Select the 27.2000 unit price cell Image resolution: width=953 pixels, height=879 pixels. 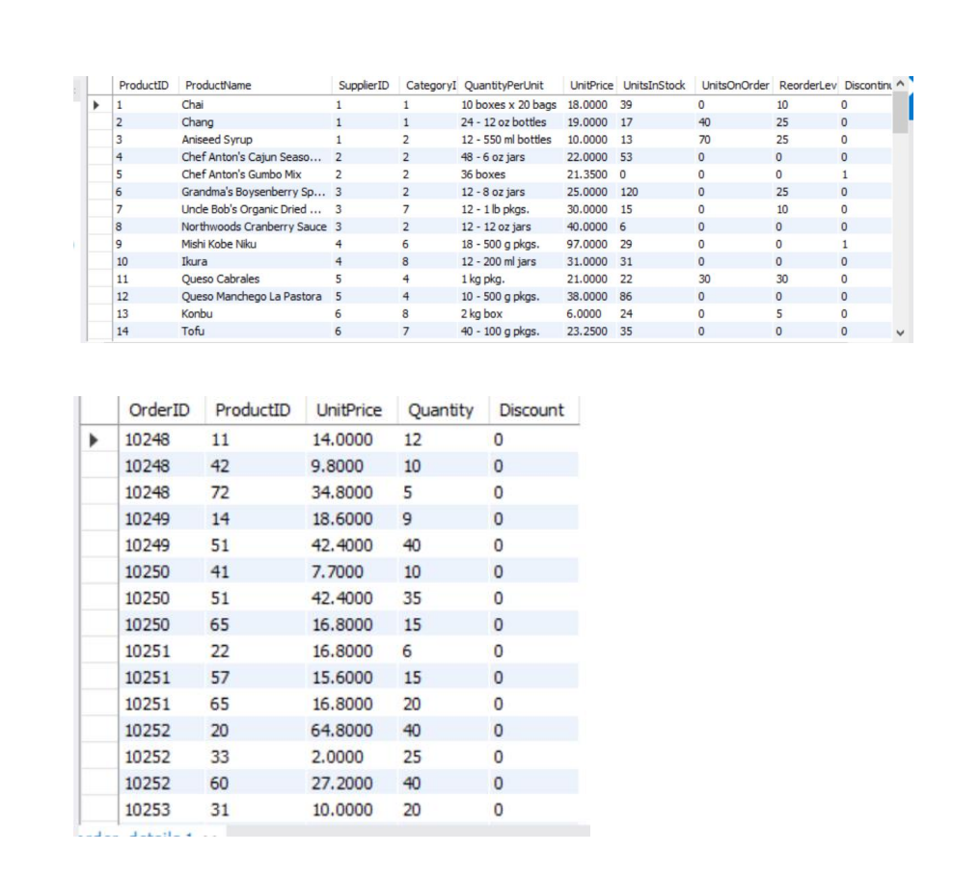pyautogui.click(x=342, y=784)
